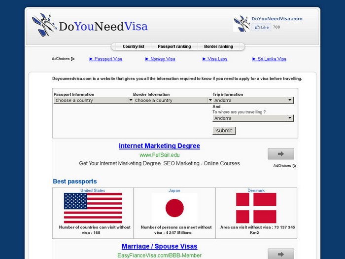Screen dimensions: 345x259
Task: Click the Facebook page thumbnail logo
Action: (241, 24)
